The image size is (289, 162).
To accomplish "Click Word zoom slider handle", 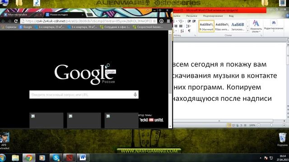I will pyautogui.click(x=271, y=125).
